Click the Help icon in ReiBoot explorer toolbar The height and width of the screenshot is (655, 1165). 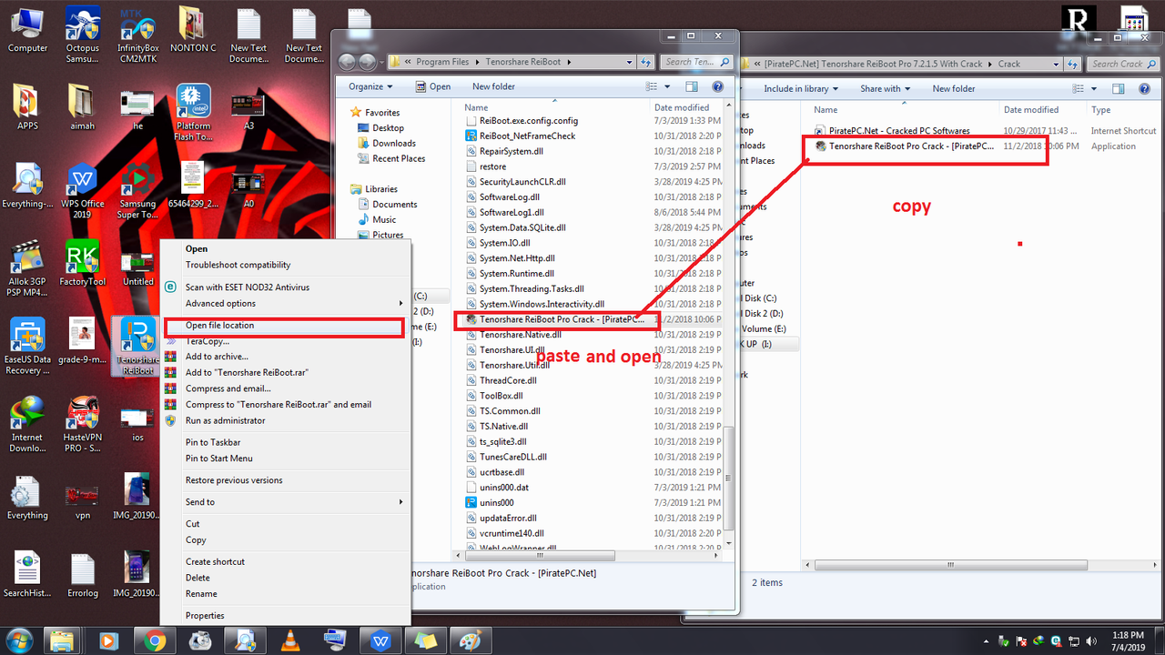pyautogui.click(x=718, y=86)
